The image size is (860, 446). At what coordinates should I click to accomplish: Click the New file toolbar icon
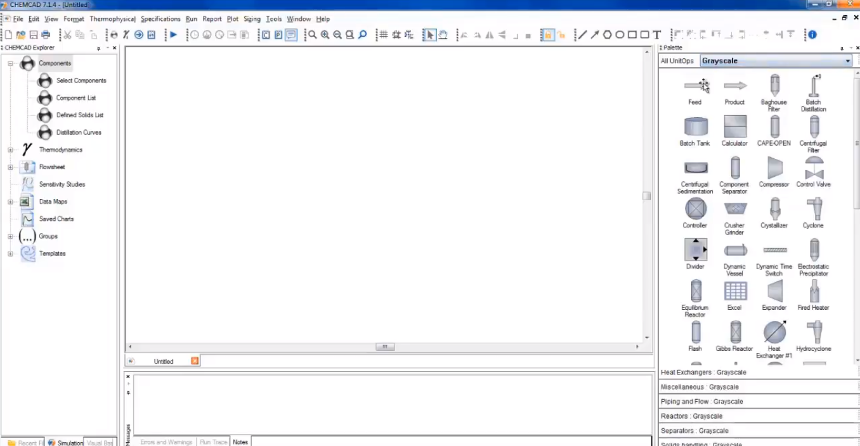coord(9,35)
